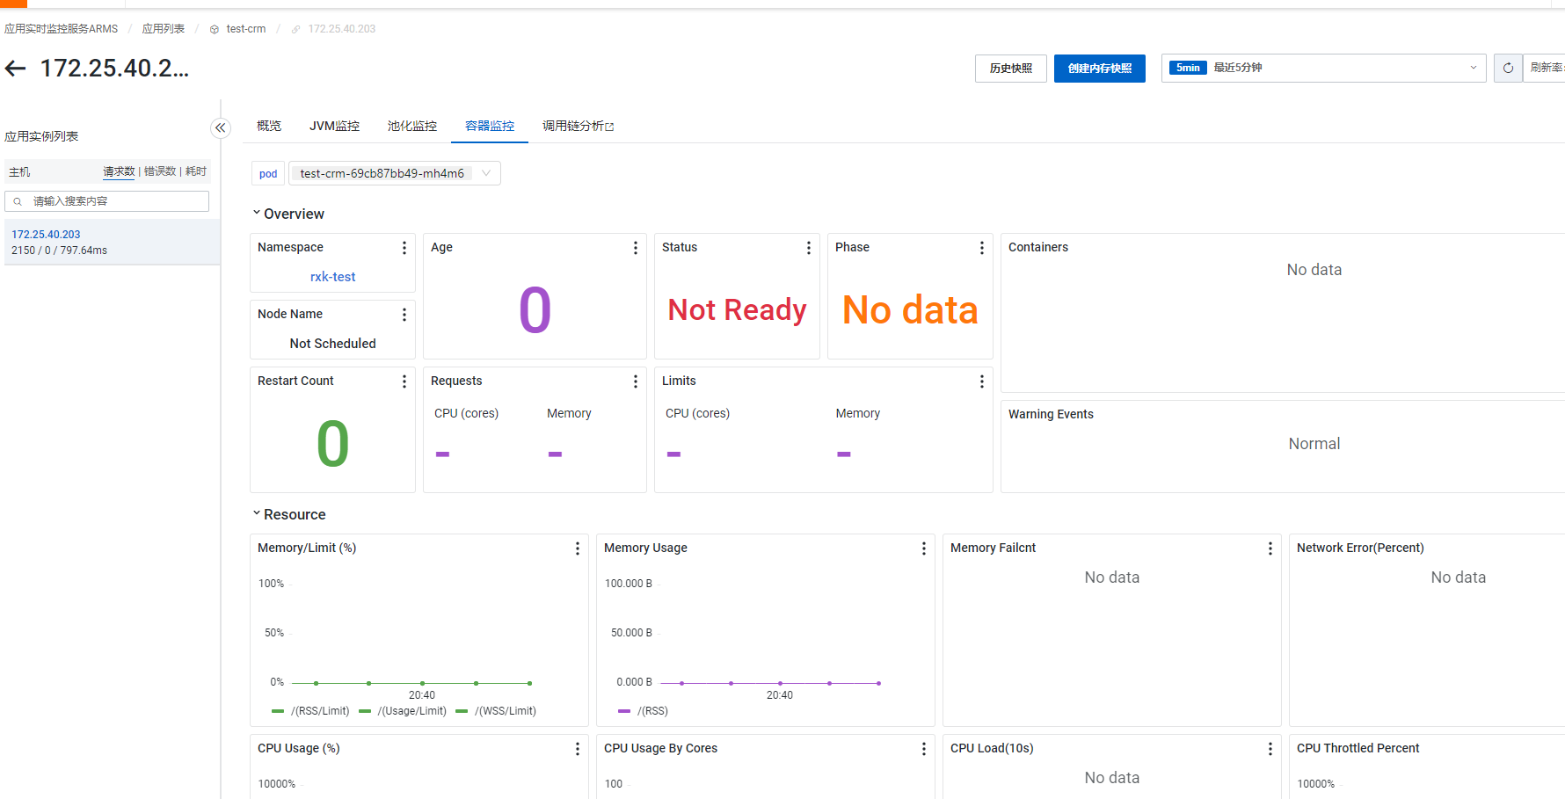Viewport: 1565px width, 799px height.
Task: Open the Restart Count panel kebab menu
Action: click(x=404, y=381)
